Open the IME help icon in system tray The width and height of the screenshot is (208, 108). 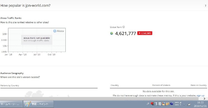tap(172, 104)
